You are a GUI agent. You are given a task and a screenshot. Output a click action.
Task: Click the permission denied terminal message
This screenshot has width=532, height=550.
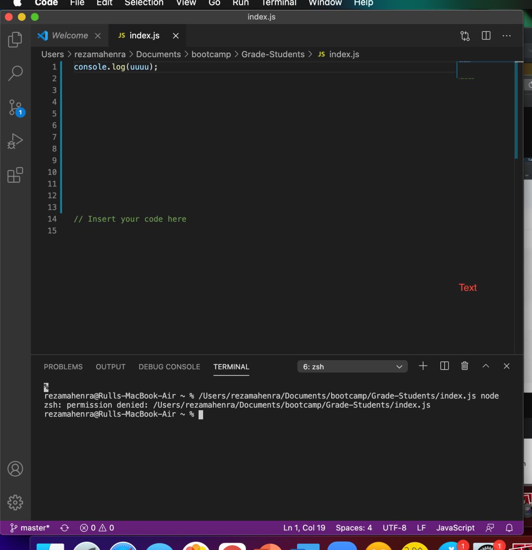(x=237, y=405)
